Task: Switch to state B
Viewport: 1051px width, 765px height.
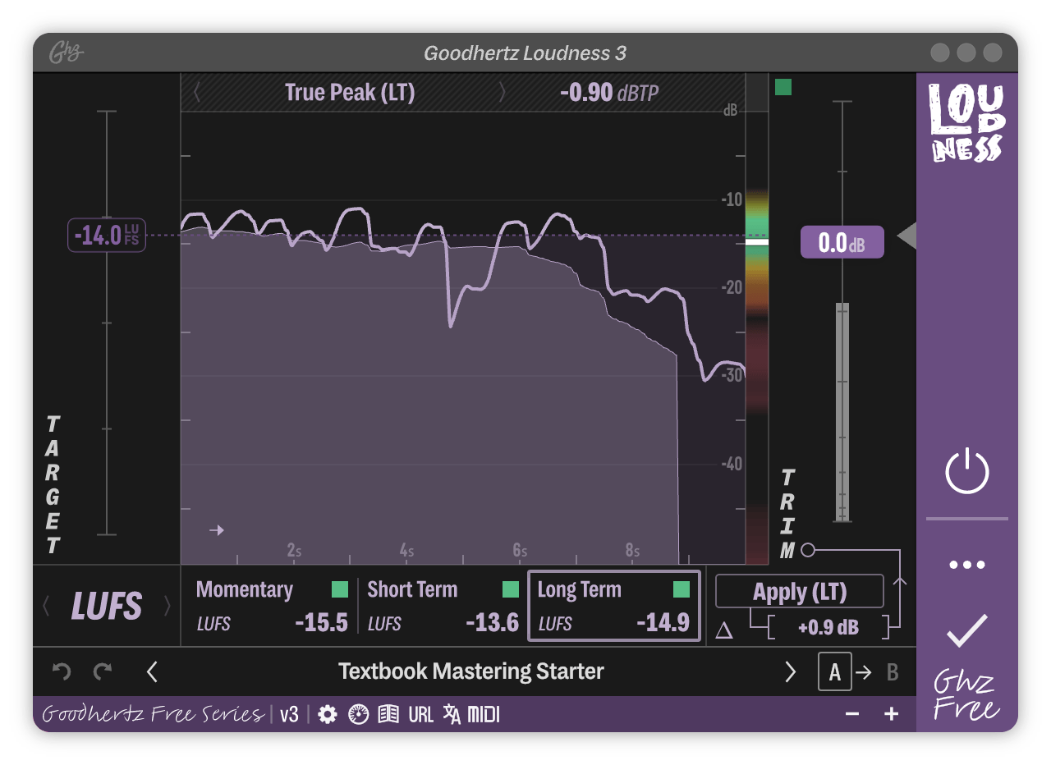Action: 893,673
